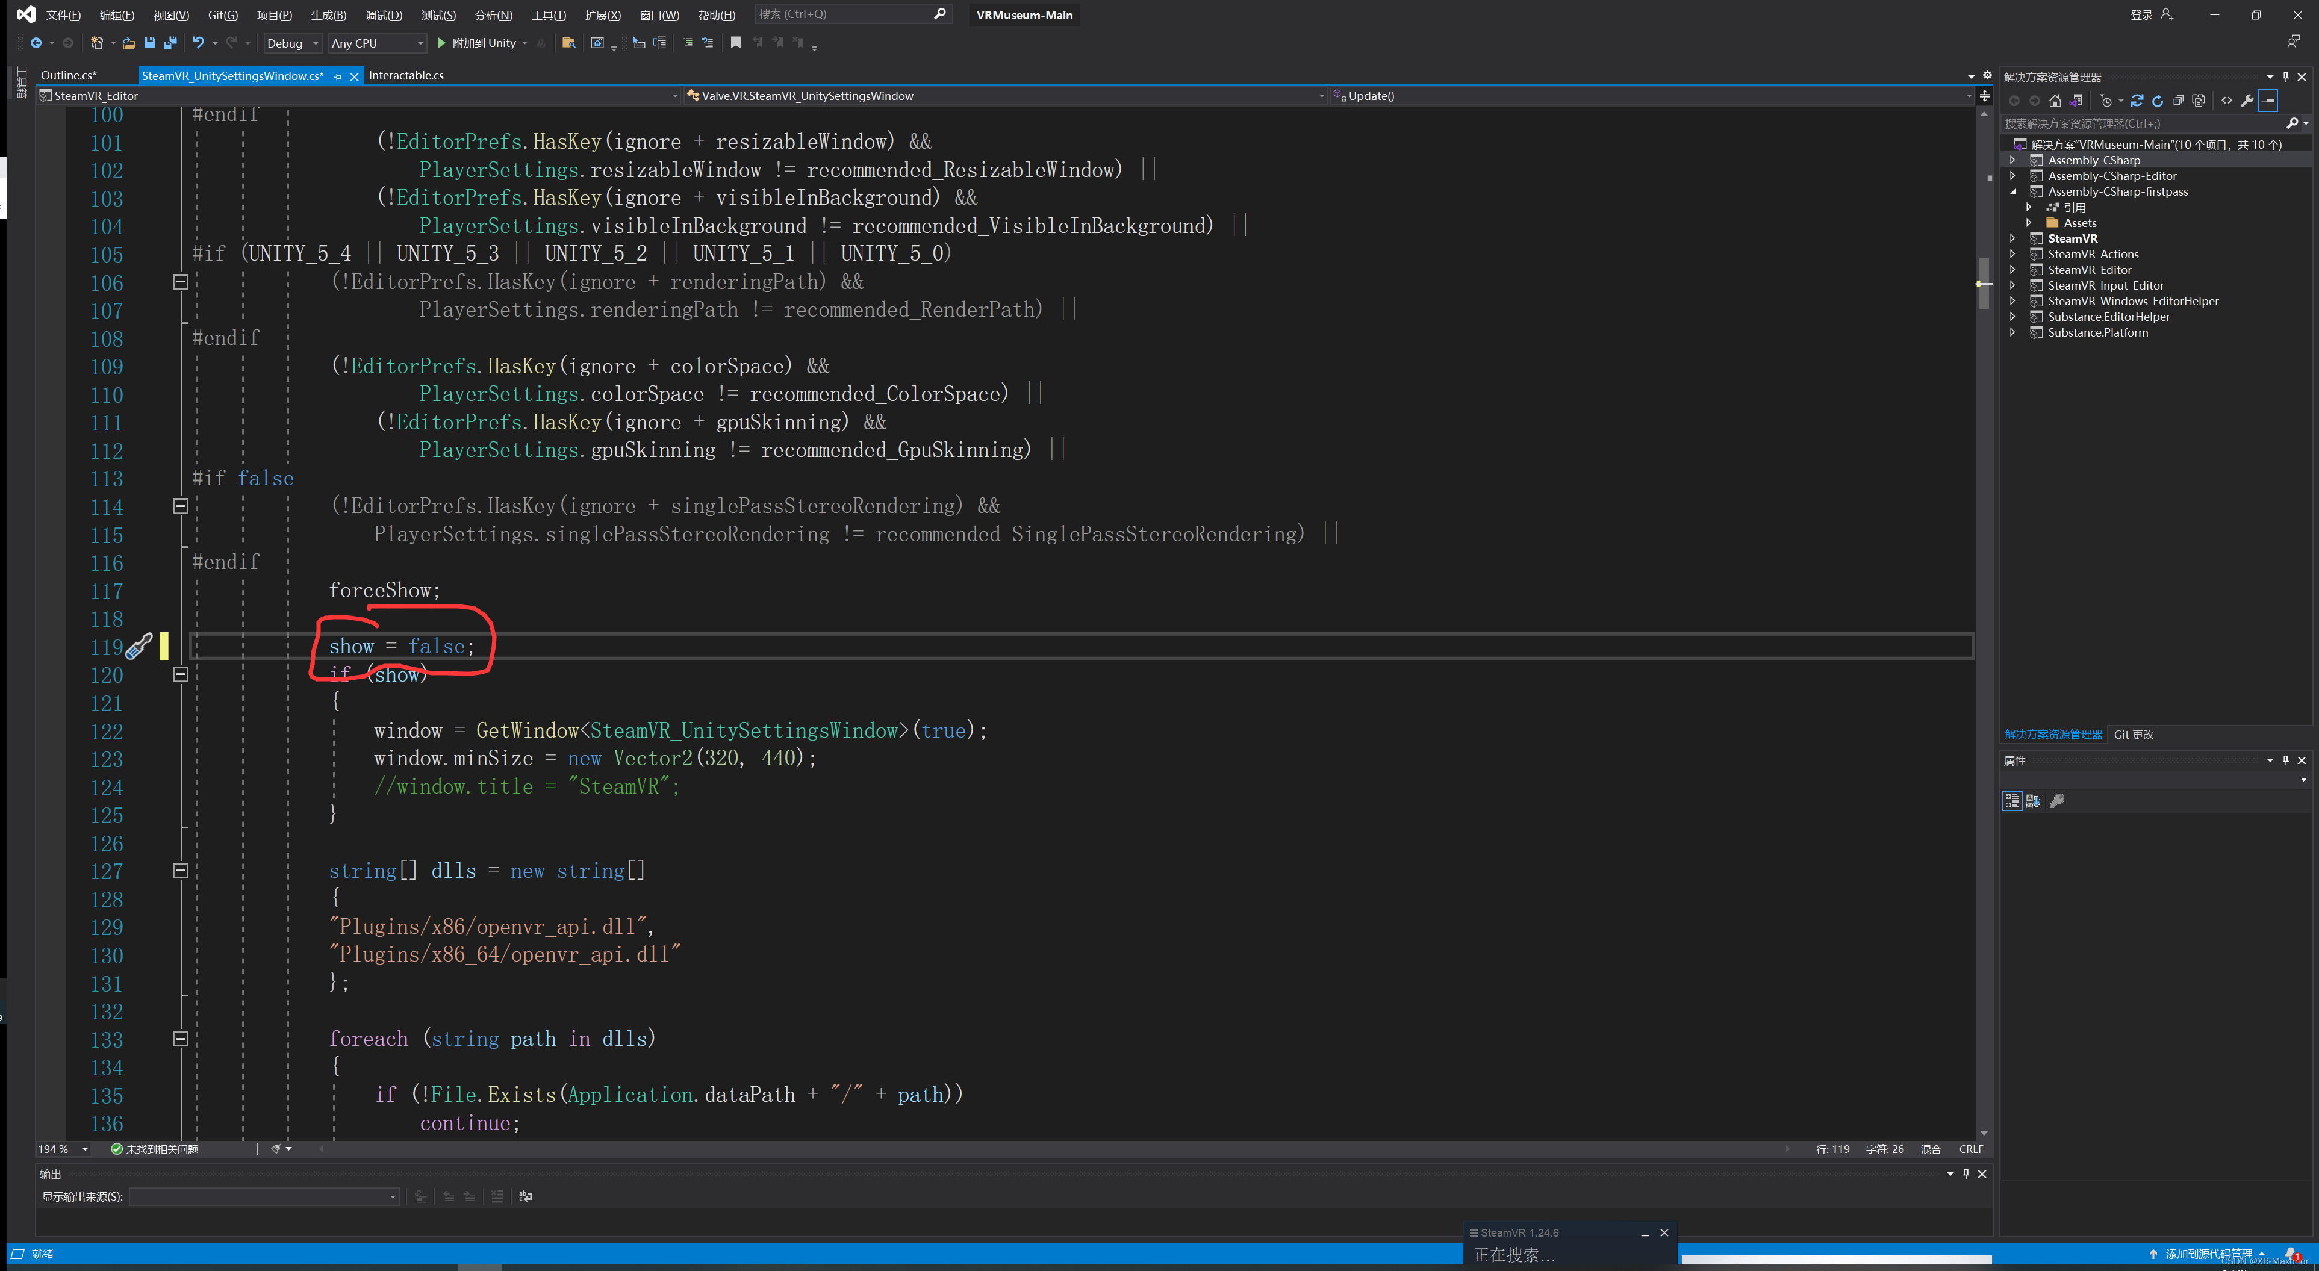The height and width of the screenshot is (1271, 2319).
Task: Click the save all icon
Action: (x=169, y=42)
